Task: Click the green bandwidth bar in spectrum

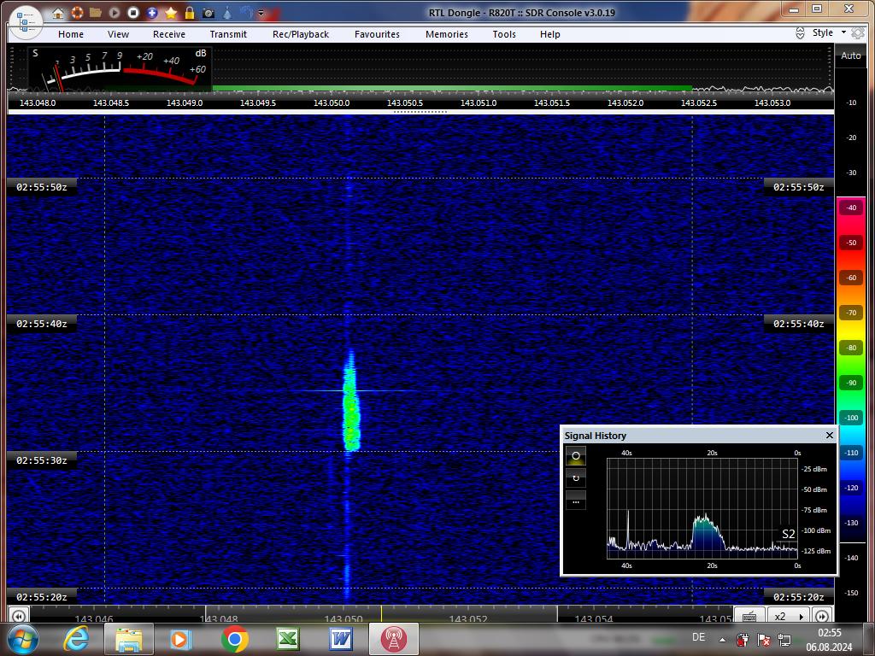Action: coord(452,88)
